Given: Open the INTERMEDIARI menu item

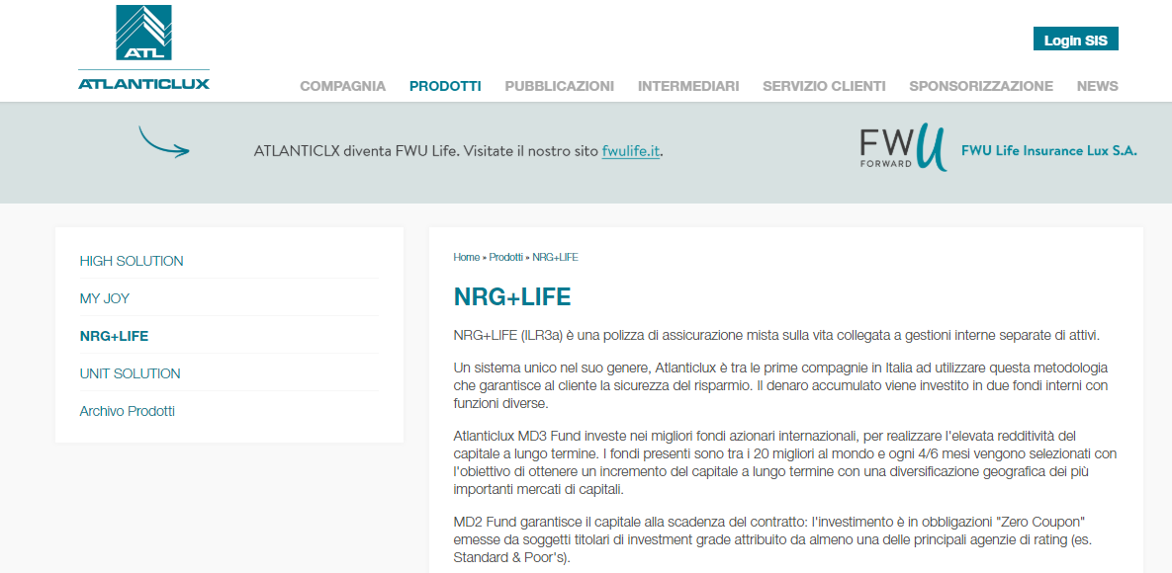Looking at the screenshot, I should 688,86.
